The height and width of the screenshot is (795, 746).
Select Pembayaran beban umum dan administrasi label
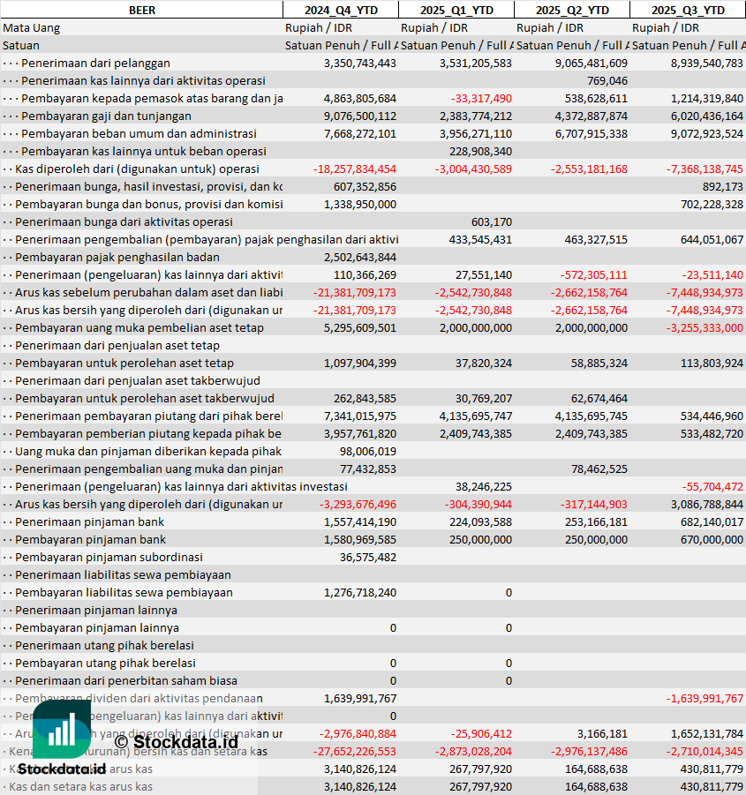click(139, 134)
